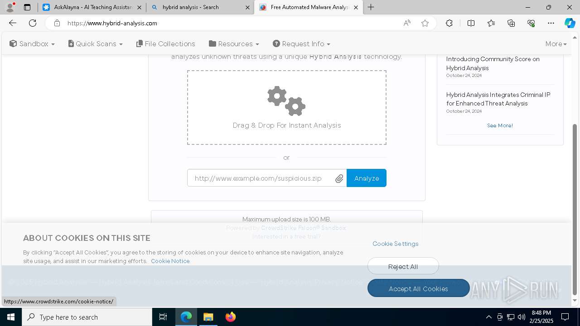Click the Drag & Drop upload area
This screenshot has height=326, width=580.
click(x=287, y=107)
